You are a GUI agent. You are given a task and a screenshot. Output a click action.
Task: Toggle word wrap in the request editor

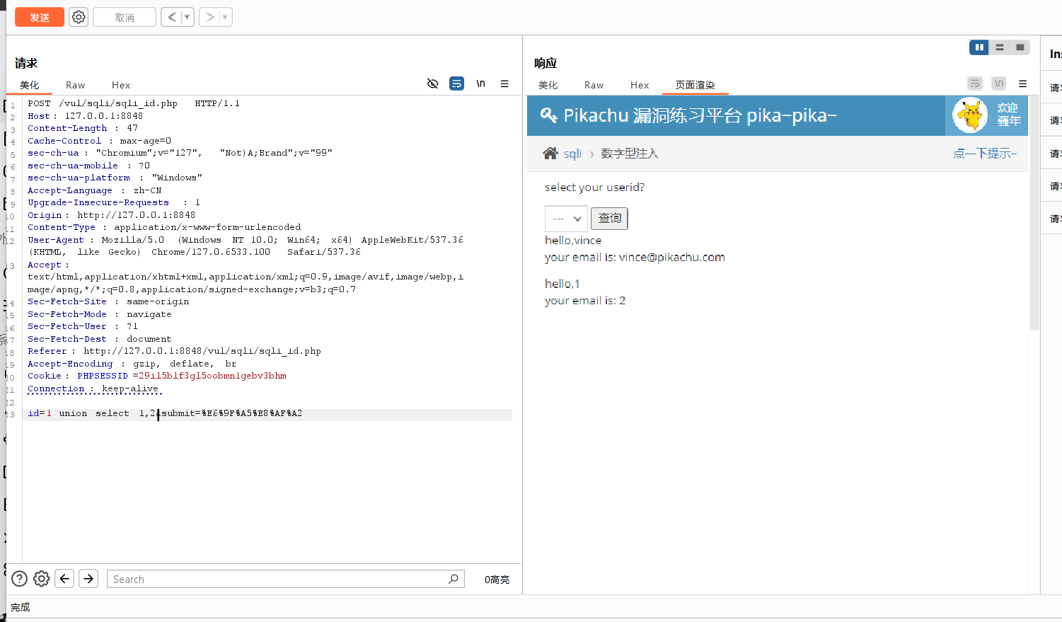[457, 83]
